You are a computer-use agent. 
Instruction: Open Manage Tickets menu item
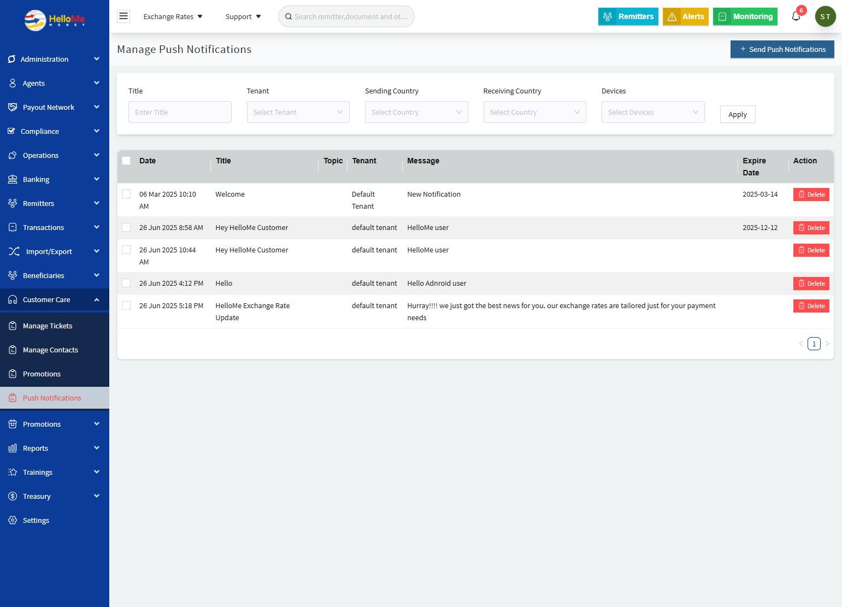(x=55, y=326)
